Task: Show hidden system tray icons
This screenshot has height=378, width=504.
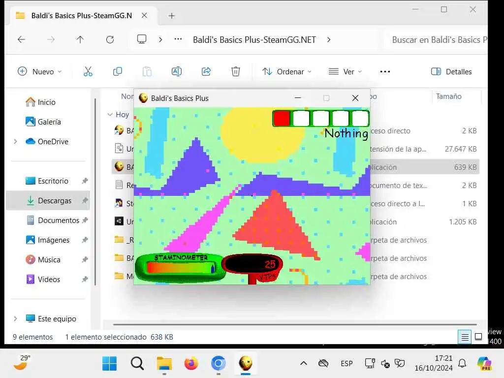Action: (x=303, y=364)
